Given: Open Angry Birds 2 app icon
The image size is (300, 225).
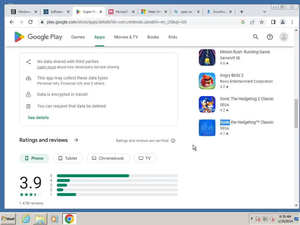Looking at the screenshot, I should coord(207,81).
